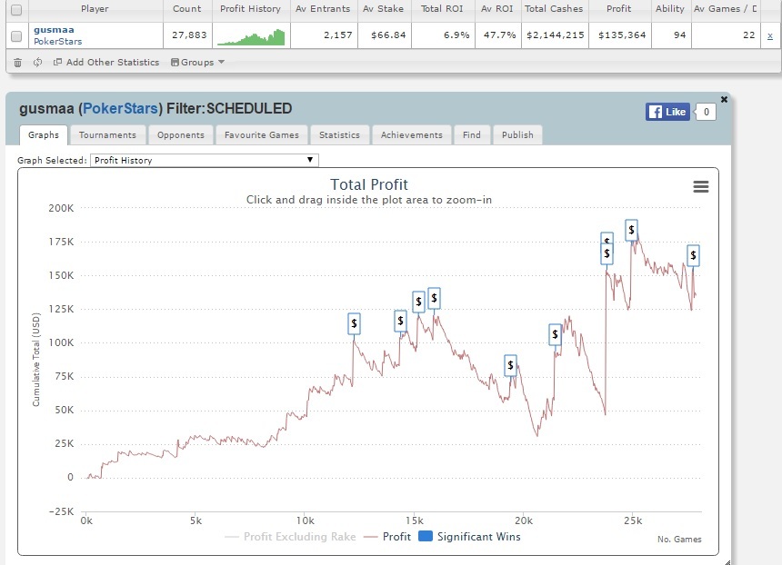Click the gusmaa profit history sparkline
Image resolution: width=782 pixels, height=565 pixels.
[x=251, y=36]
